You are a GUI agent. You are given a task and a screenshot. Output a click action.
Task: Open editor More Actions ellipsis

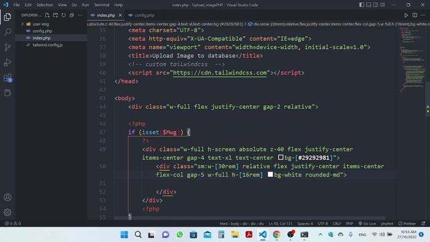coord(423,15)
